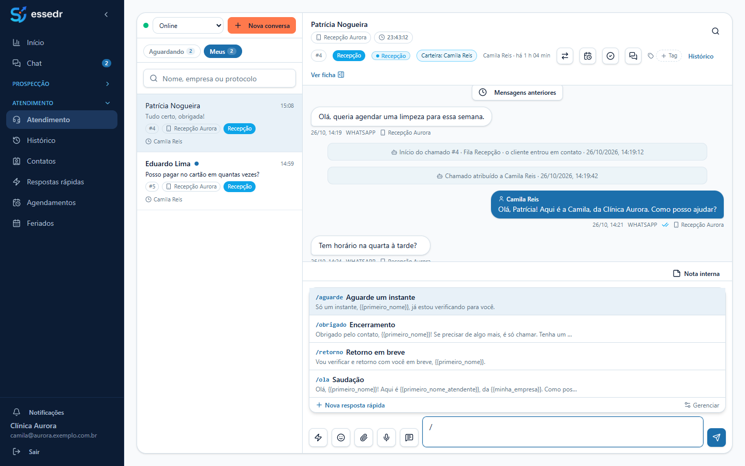Screen dimensions: 745x466
Task: Attach a file with the paperclip icon
Action: click(364, 438)
